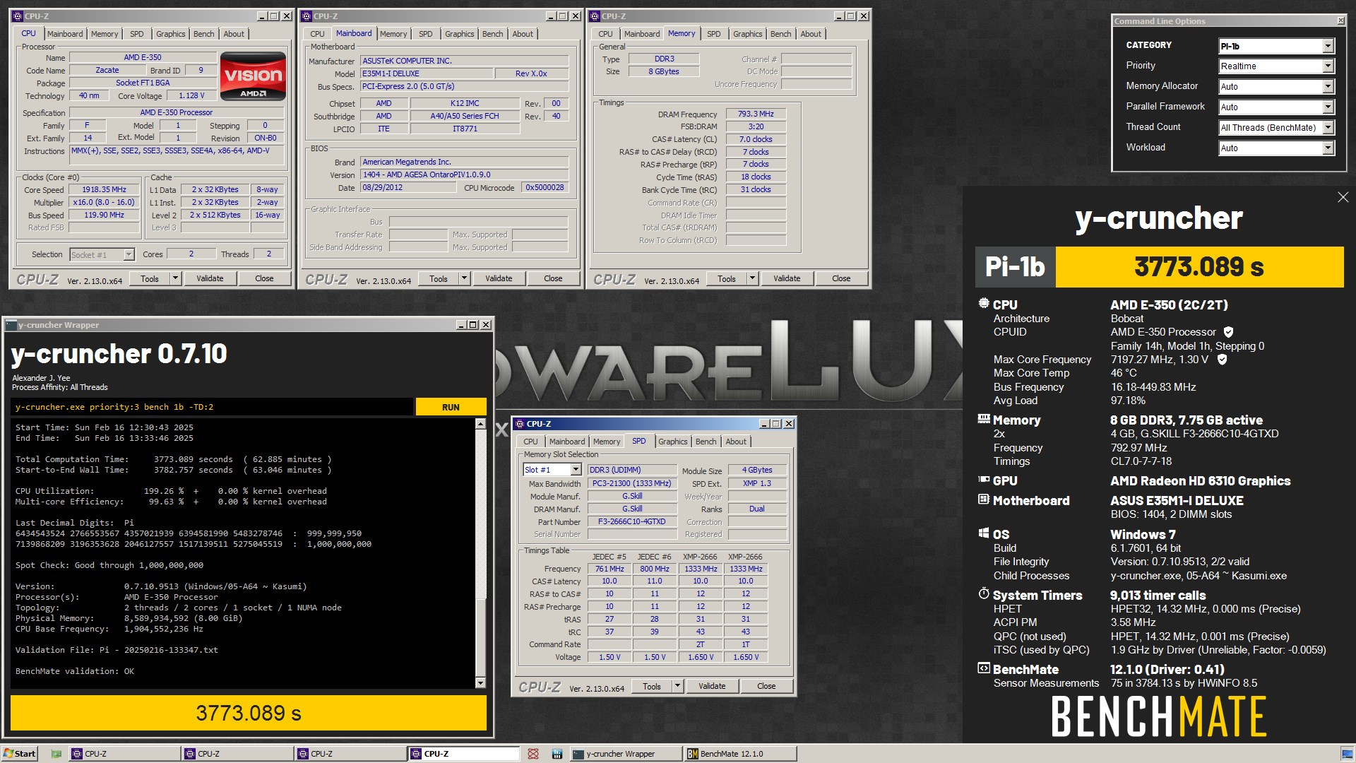Open the CATEGORY dropdown showing Pi-1b
The width and height of the screenshot is (1356, 763).
click(1328, 46)
